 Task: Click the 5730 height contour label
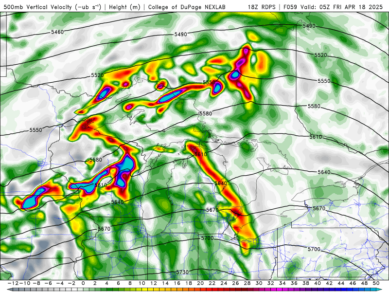click(x=182, y=272)
